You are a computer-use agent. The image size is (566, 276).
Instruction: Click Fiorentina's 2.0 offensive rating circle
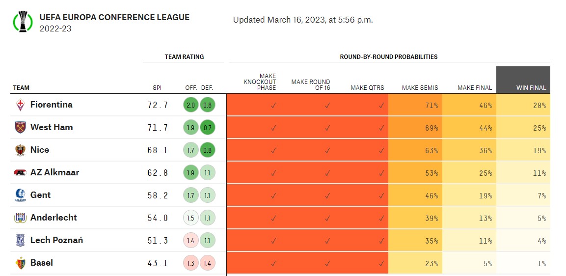pyautogui.click(x=191, y=105)
